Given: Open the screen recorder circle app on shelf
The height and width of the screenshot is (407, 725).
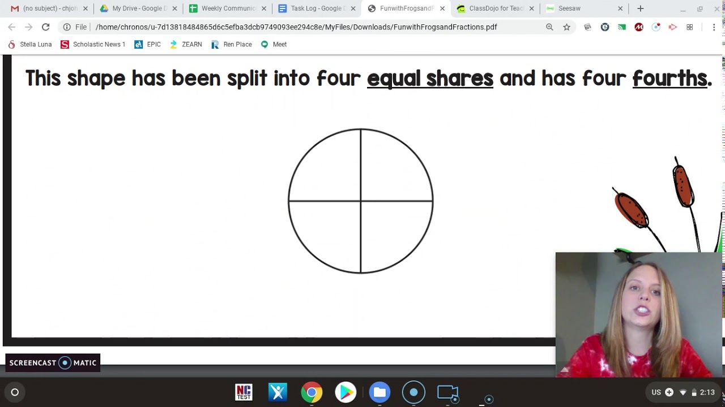Looking at the screenshot, I should tap(413, 392).
